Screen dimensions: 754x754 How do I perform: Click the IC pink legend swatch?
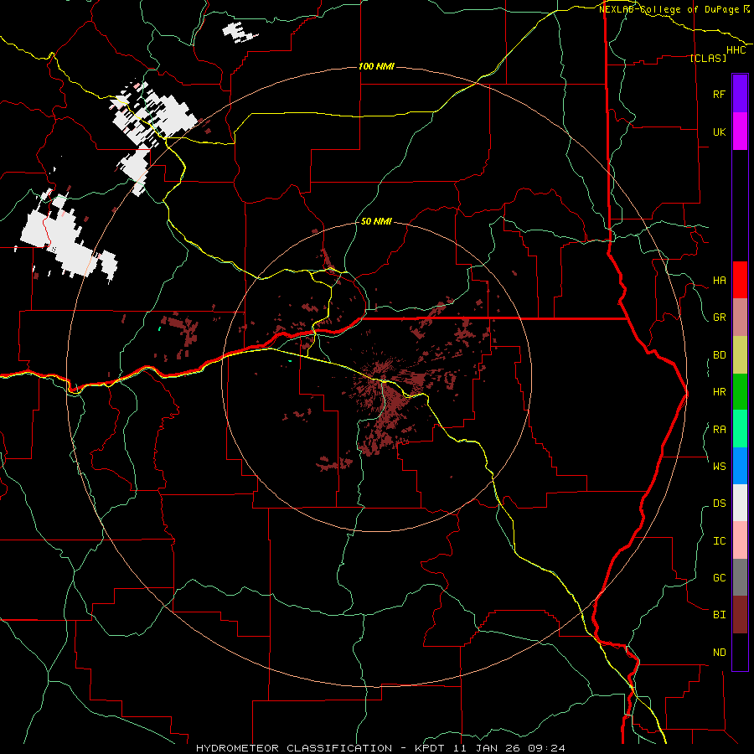coord(740,540)
